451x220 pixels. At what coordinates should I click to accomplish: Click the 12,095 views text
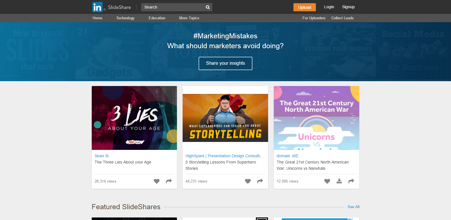tap(287, 181)
